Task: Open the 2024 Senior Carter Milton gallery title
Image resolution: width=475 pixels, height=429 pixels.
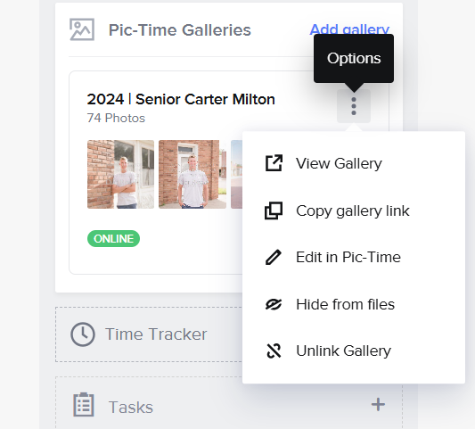Action: (181, 99)
